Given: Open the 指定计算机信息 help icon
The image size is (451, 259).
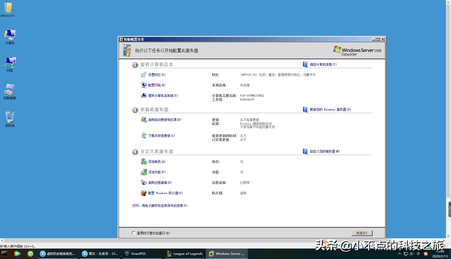Looking at the screenshot, I should [305, 64].
